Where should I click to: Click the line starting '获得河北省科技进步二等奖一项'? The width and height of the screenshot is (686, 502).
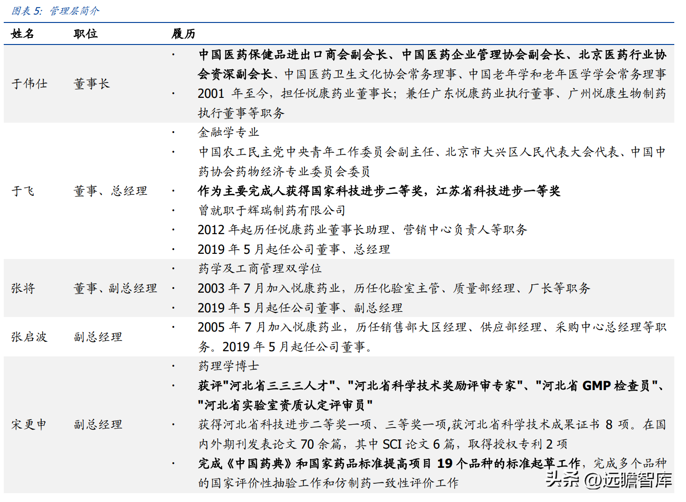coord(432,425)
